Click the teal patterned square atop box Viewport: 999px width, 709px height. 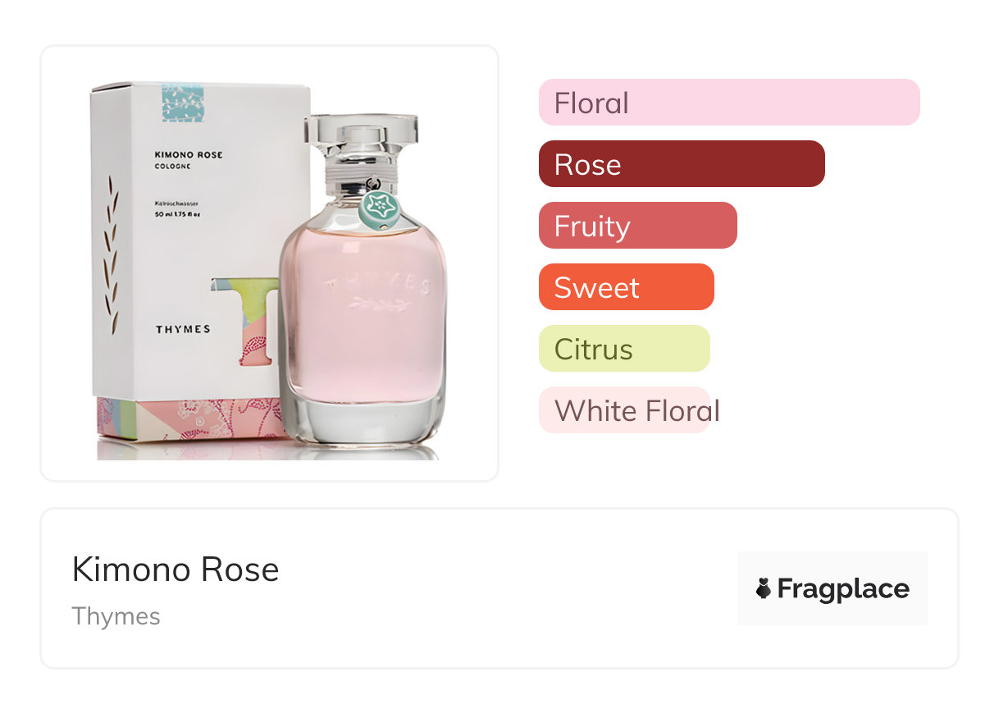pos(183,103)
